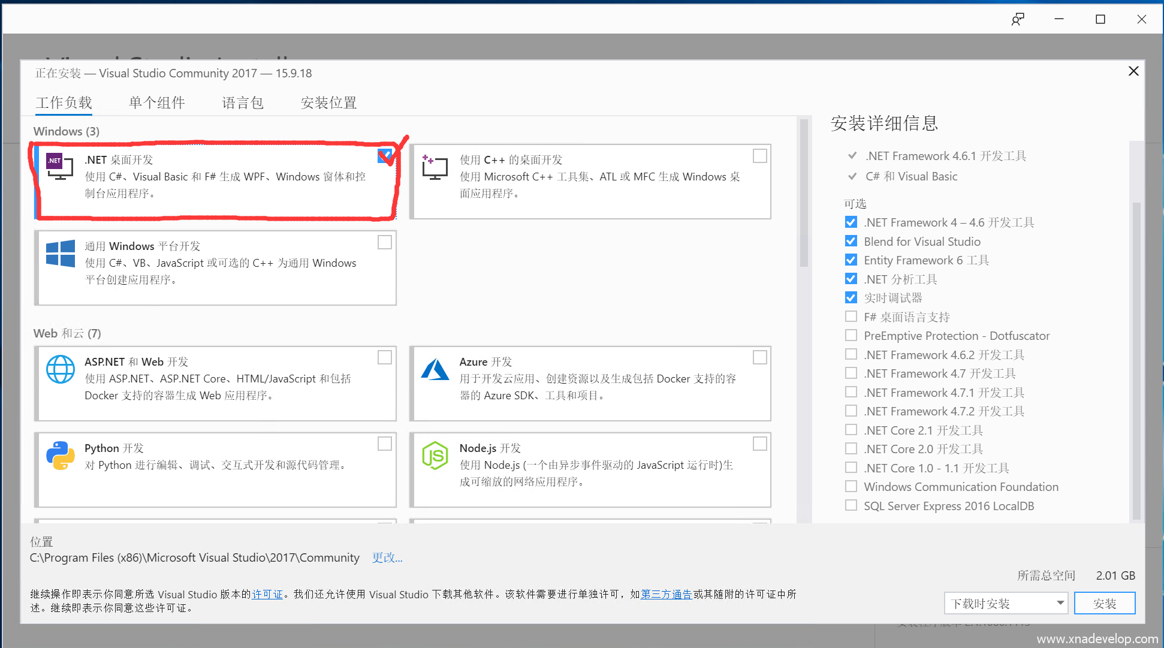Check the Azure development workload checkbox

click(759, 357)
